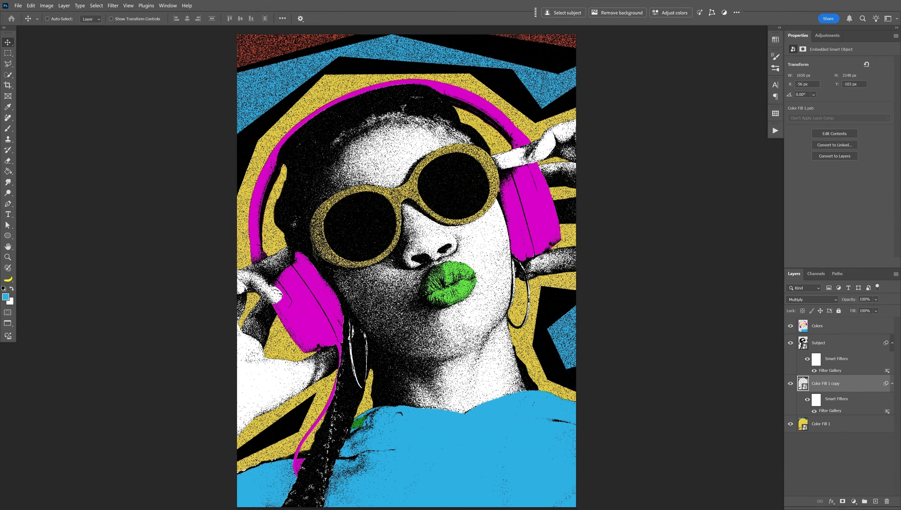901x510 pixels.
Task: Open the layer filter Kind dropdown
Action: coord(804,288)
